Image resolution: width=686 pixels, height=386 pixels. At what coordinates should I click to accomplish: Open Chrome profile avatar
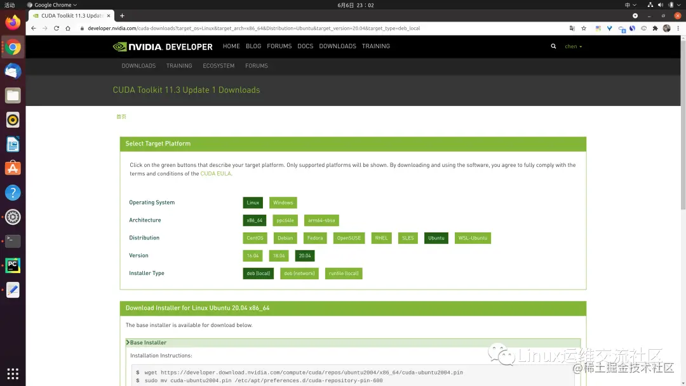click(x=666, y=28)
